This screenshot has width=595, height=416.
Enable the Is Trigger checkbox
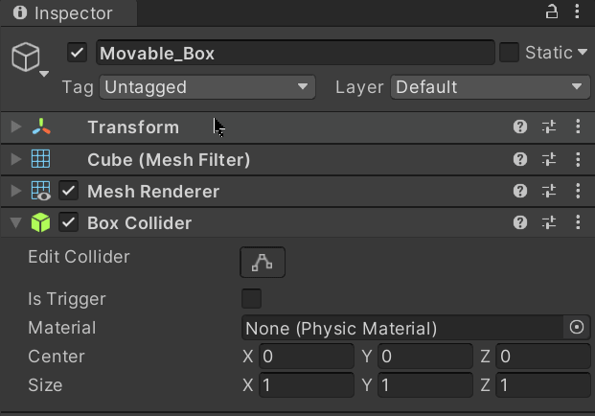click(251, 298)
